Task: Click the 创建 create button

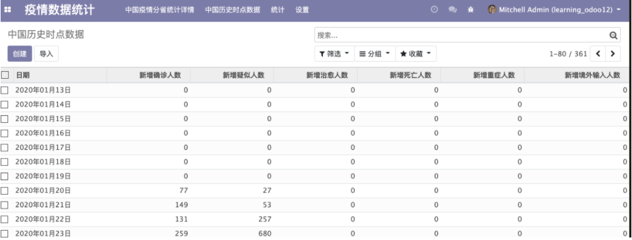Action: [20, 54]
